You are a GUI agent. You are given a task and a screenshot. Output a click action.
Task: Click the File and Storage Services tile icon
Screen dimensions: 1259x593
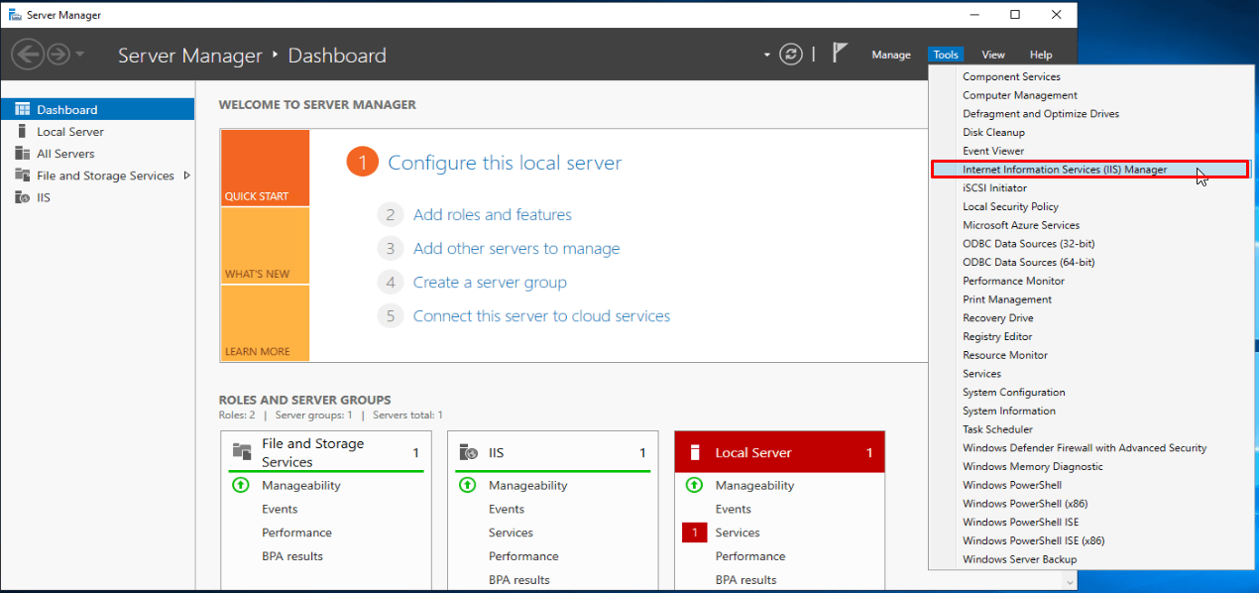coord(241,452)
